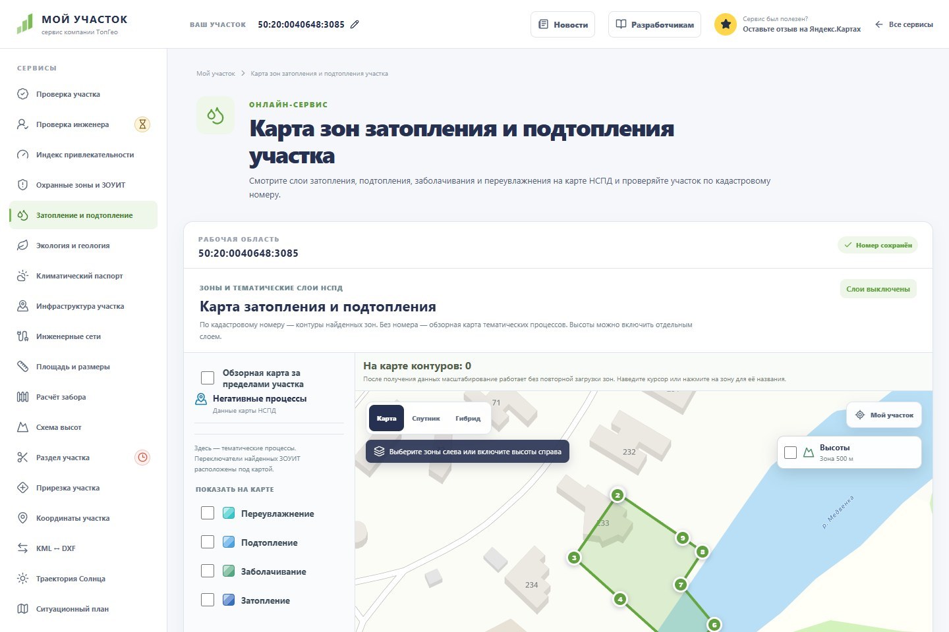Open Инфраструктура участка service
949x632 pixels.
pos(84,306)
